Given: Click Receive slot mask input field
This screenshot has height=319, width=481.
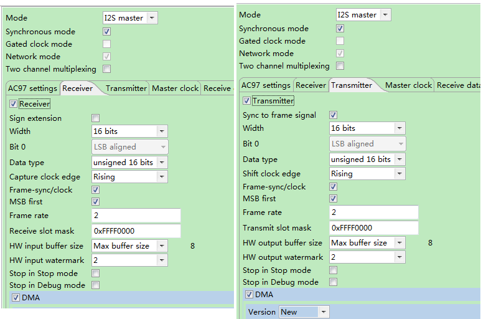Looking at the screenshot, I should [x=136, y=231].
